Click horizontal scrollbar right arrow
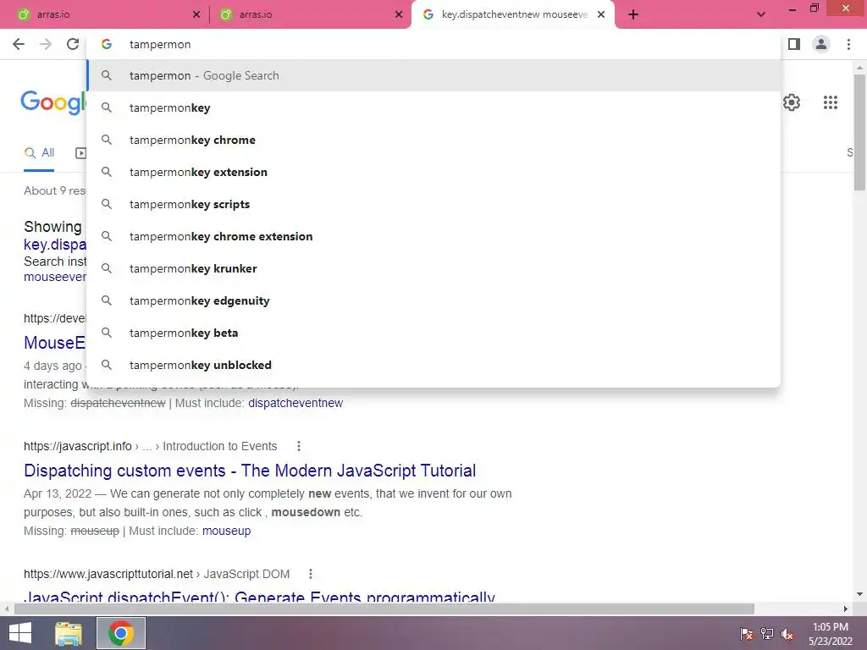Screen dimensions: 867x650 (846, 609)
